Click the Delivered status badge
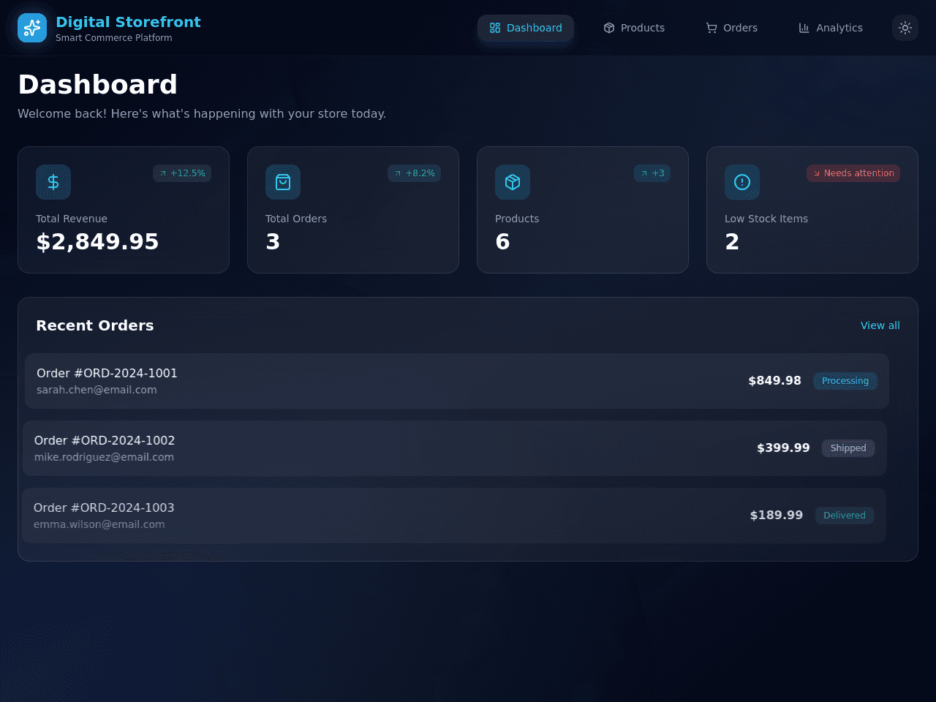The height and width of the screenshot is (702, 936). coord(845,516)
